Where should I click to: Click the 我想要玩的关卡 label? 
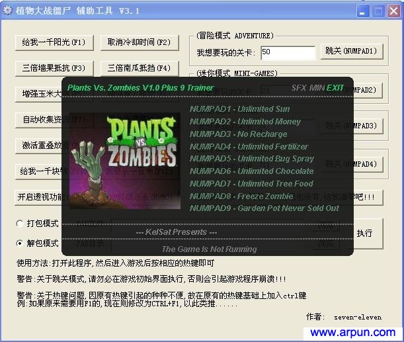[225, 53]
